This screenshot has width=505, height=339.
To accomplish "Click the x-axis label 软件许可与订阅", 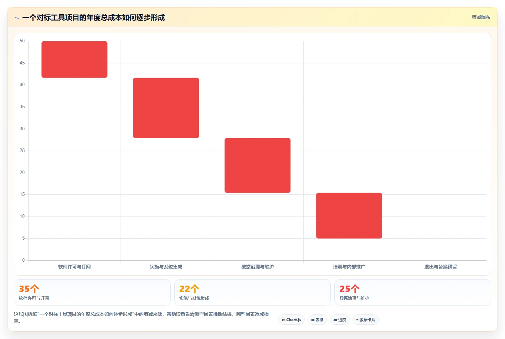I will (x=74, y=267).
